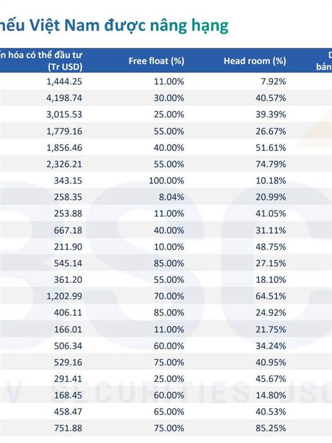Click the 51.61% head room value
Screen dimensions: 332x443
[x=271, y=148]
